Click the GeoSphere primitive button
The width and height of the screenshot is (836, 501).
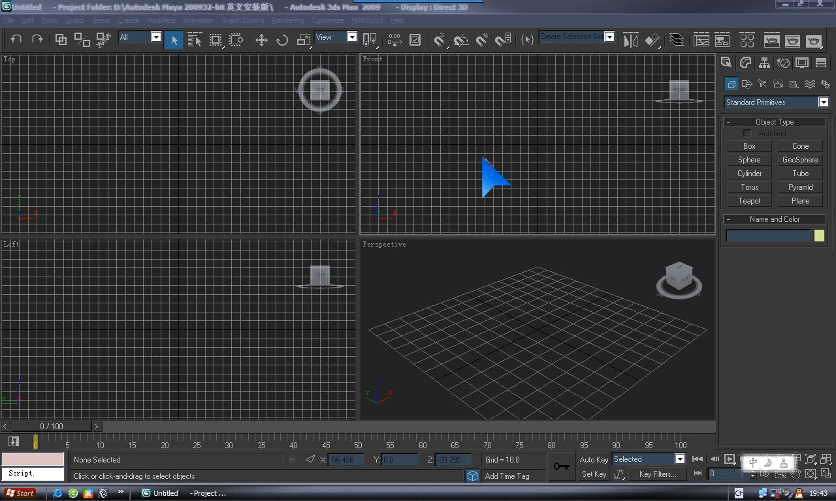tap(800, 160)
